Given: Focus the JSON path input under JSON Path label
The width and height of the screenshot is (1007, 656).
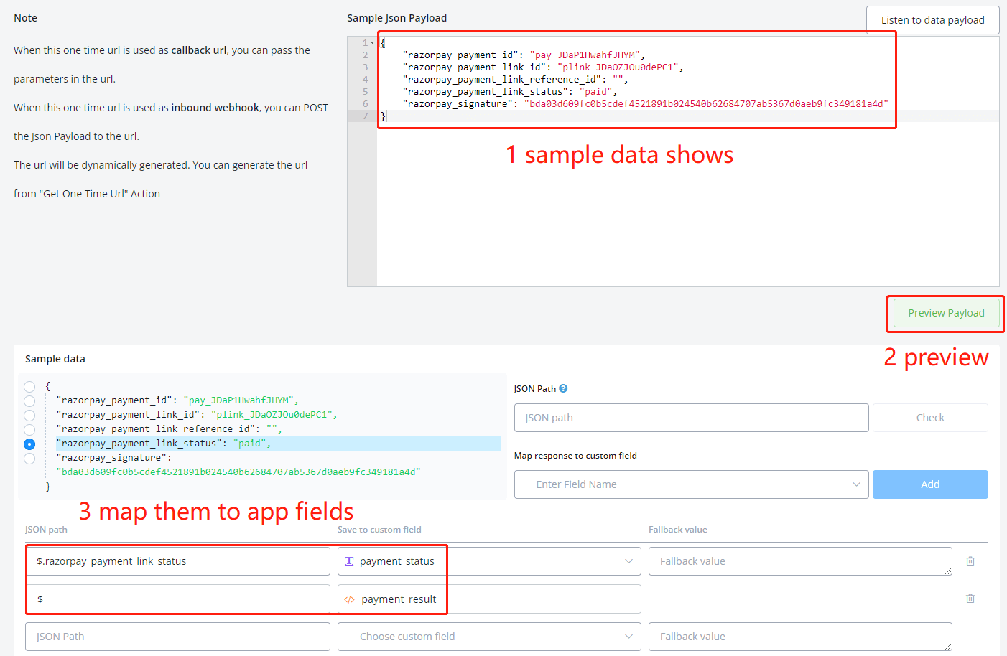Looking at the screenshot, I should [x=691, y=418].
